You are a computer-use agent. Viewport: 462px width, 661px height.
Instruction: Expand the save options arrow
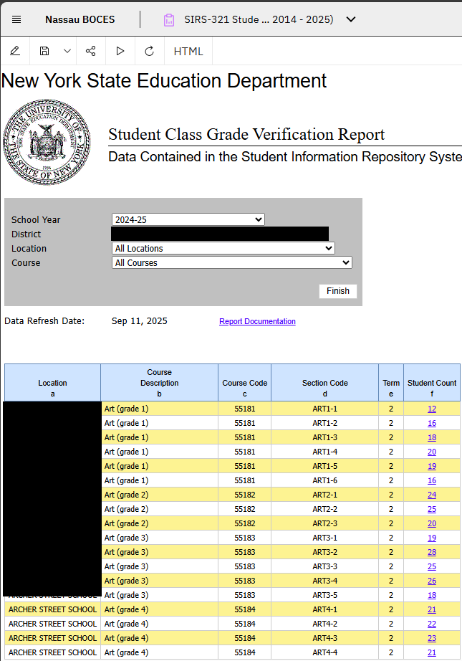(x=67, y=51)
